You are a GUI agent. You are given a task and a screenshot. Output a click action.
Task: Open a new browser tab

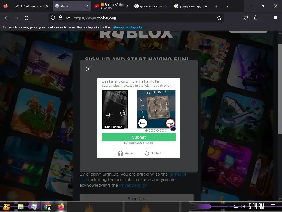[x=216, y=6]
